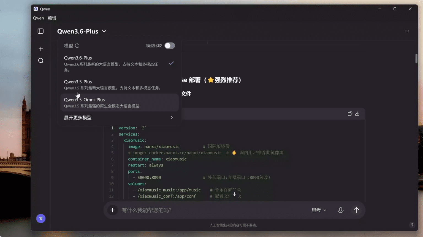The width and height of the screenshot is (423, 237).
Task: Activate microphone voice input
Action: [x=340, y=210]
